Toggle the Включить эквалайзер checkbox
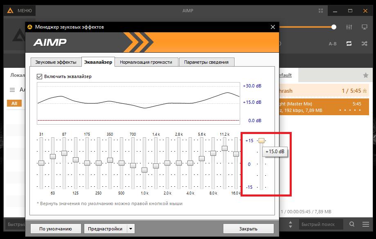 39,77
